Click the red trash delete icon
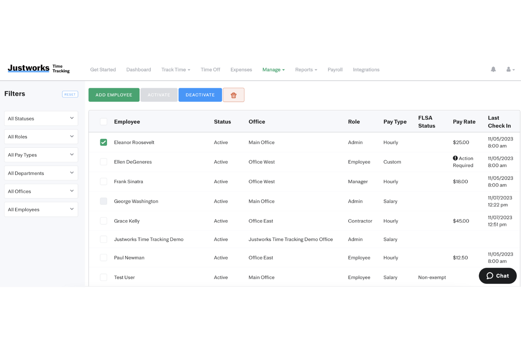521x347 pixels. (233, 95)
